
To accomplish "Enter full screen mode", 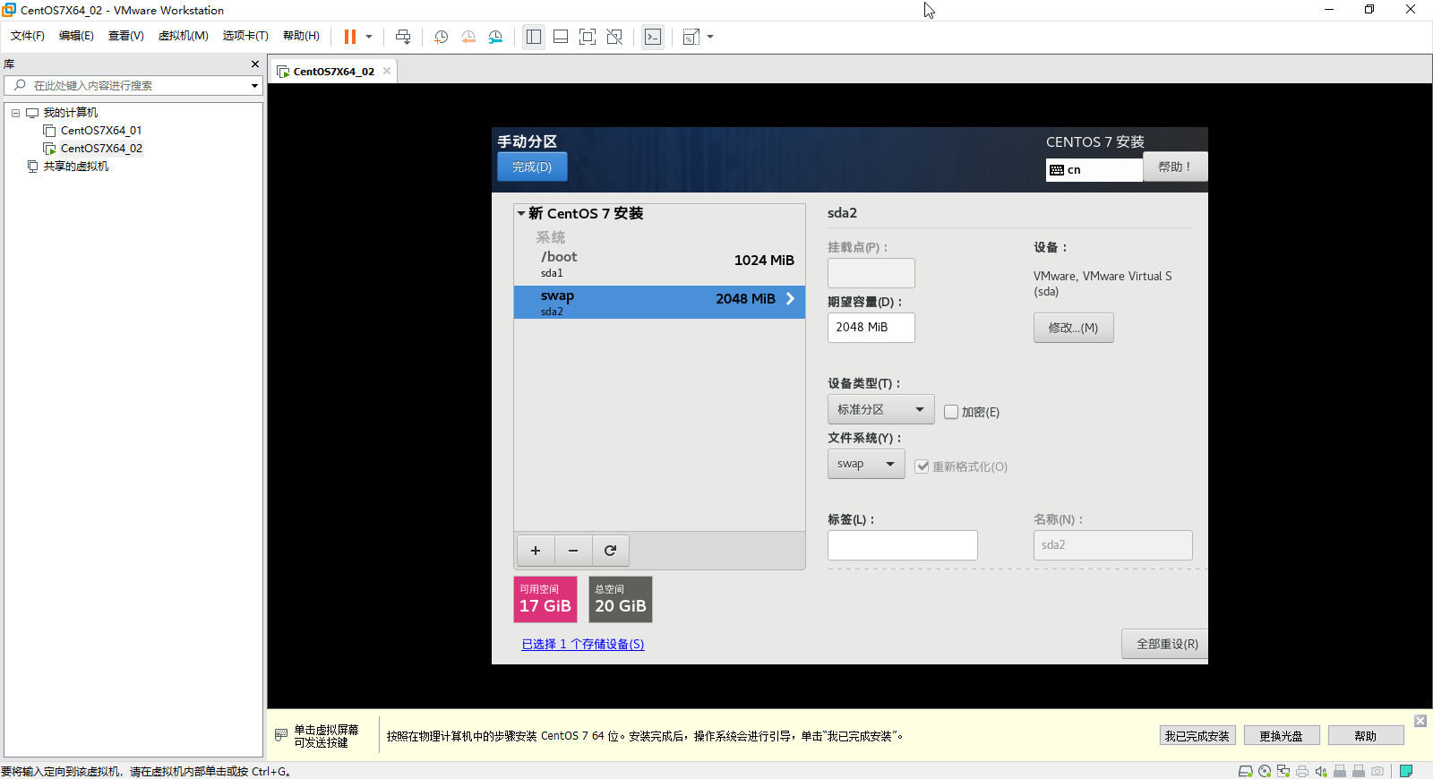I will click(x=588, y=37).
